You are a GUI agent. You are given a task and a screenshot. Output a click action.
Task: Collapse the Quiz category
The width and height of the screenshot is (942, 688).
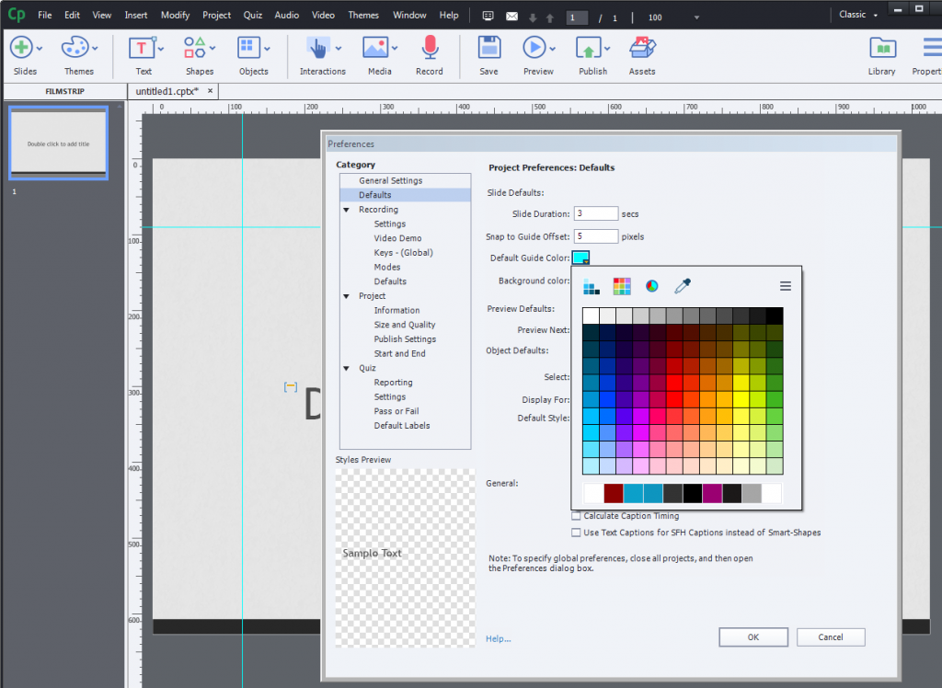347,368
